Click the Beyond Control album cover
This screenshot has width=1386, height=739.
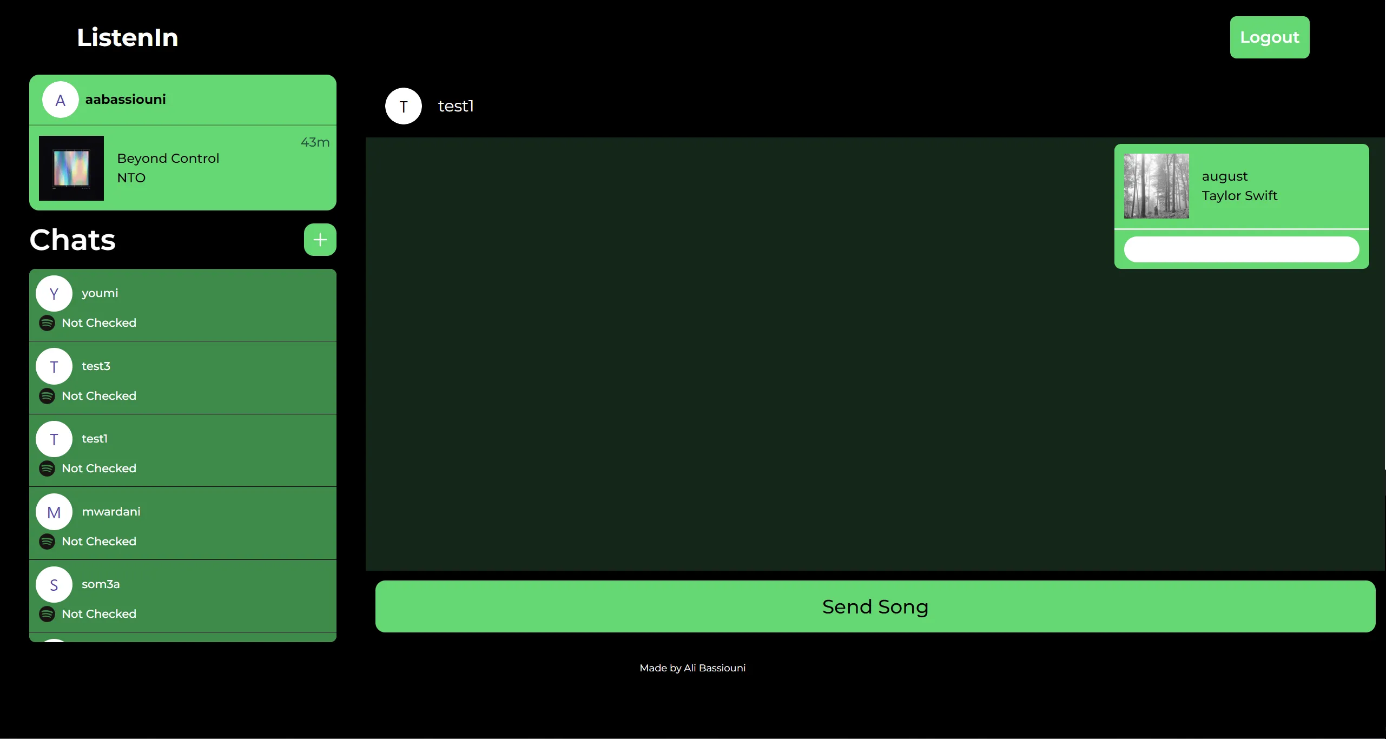71,168
